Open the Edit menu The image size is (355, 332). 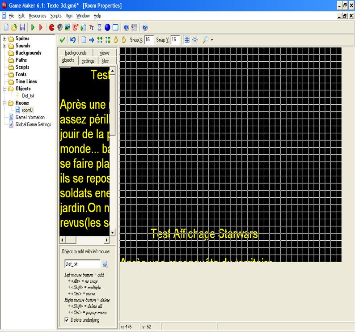21,16
